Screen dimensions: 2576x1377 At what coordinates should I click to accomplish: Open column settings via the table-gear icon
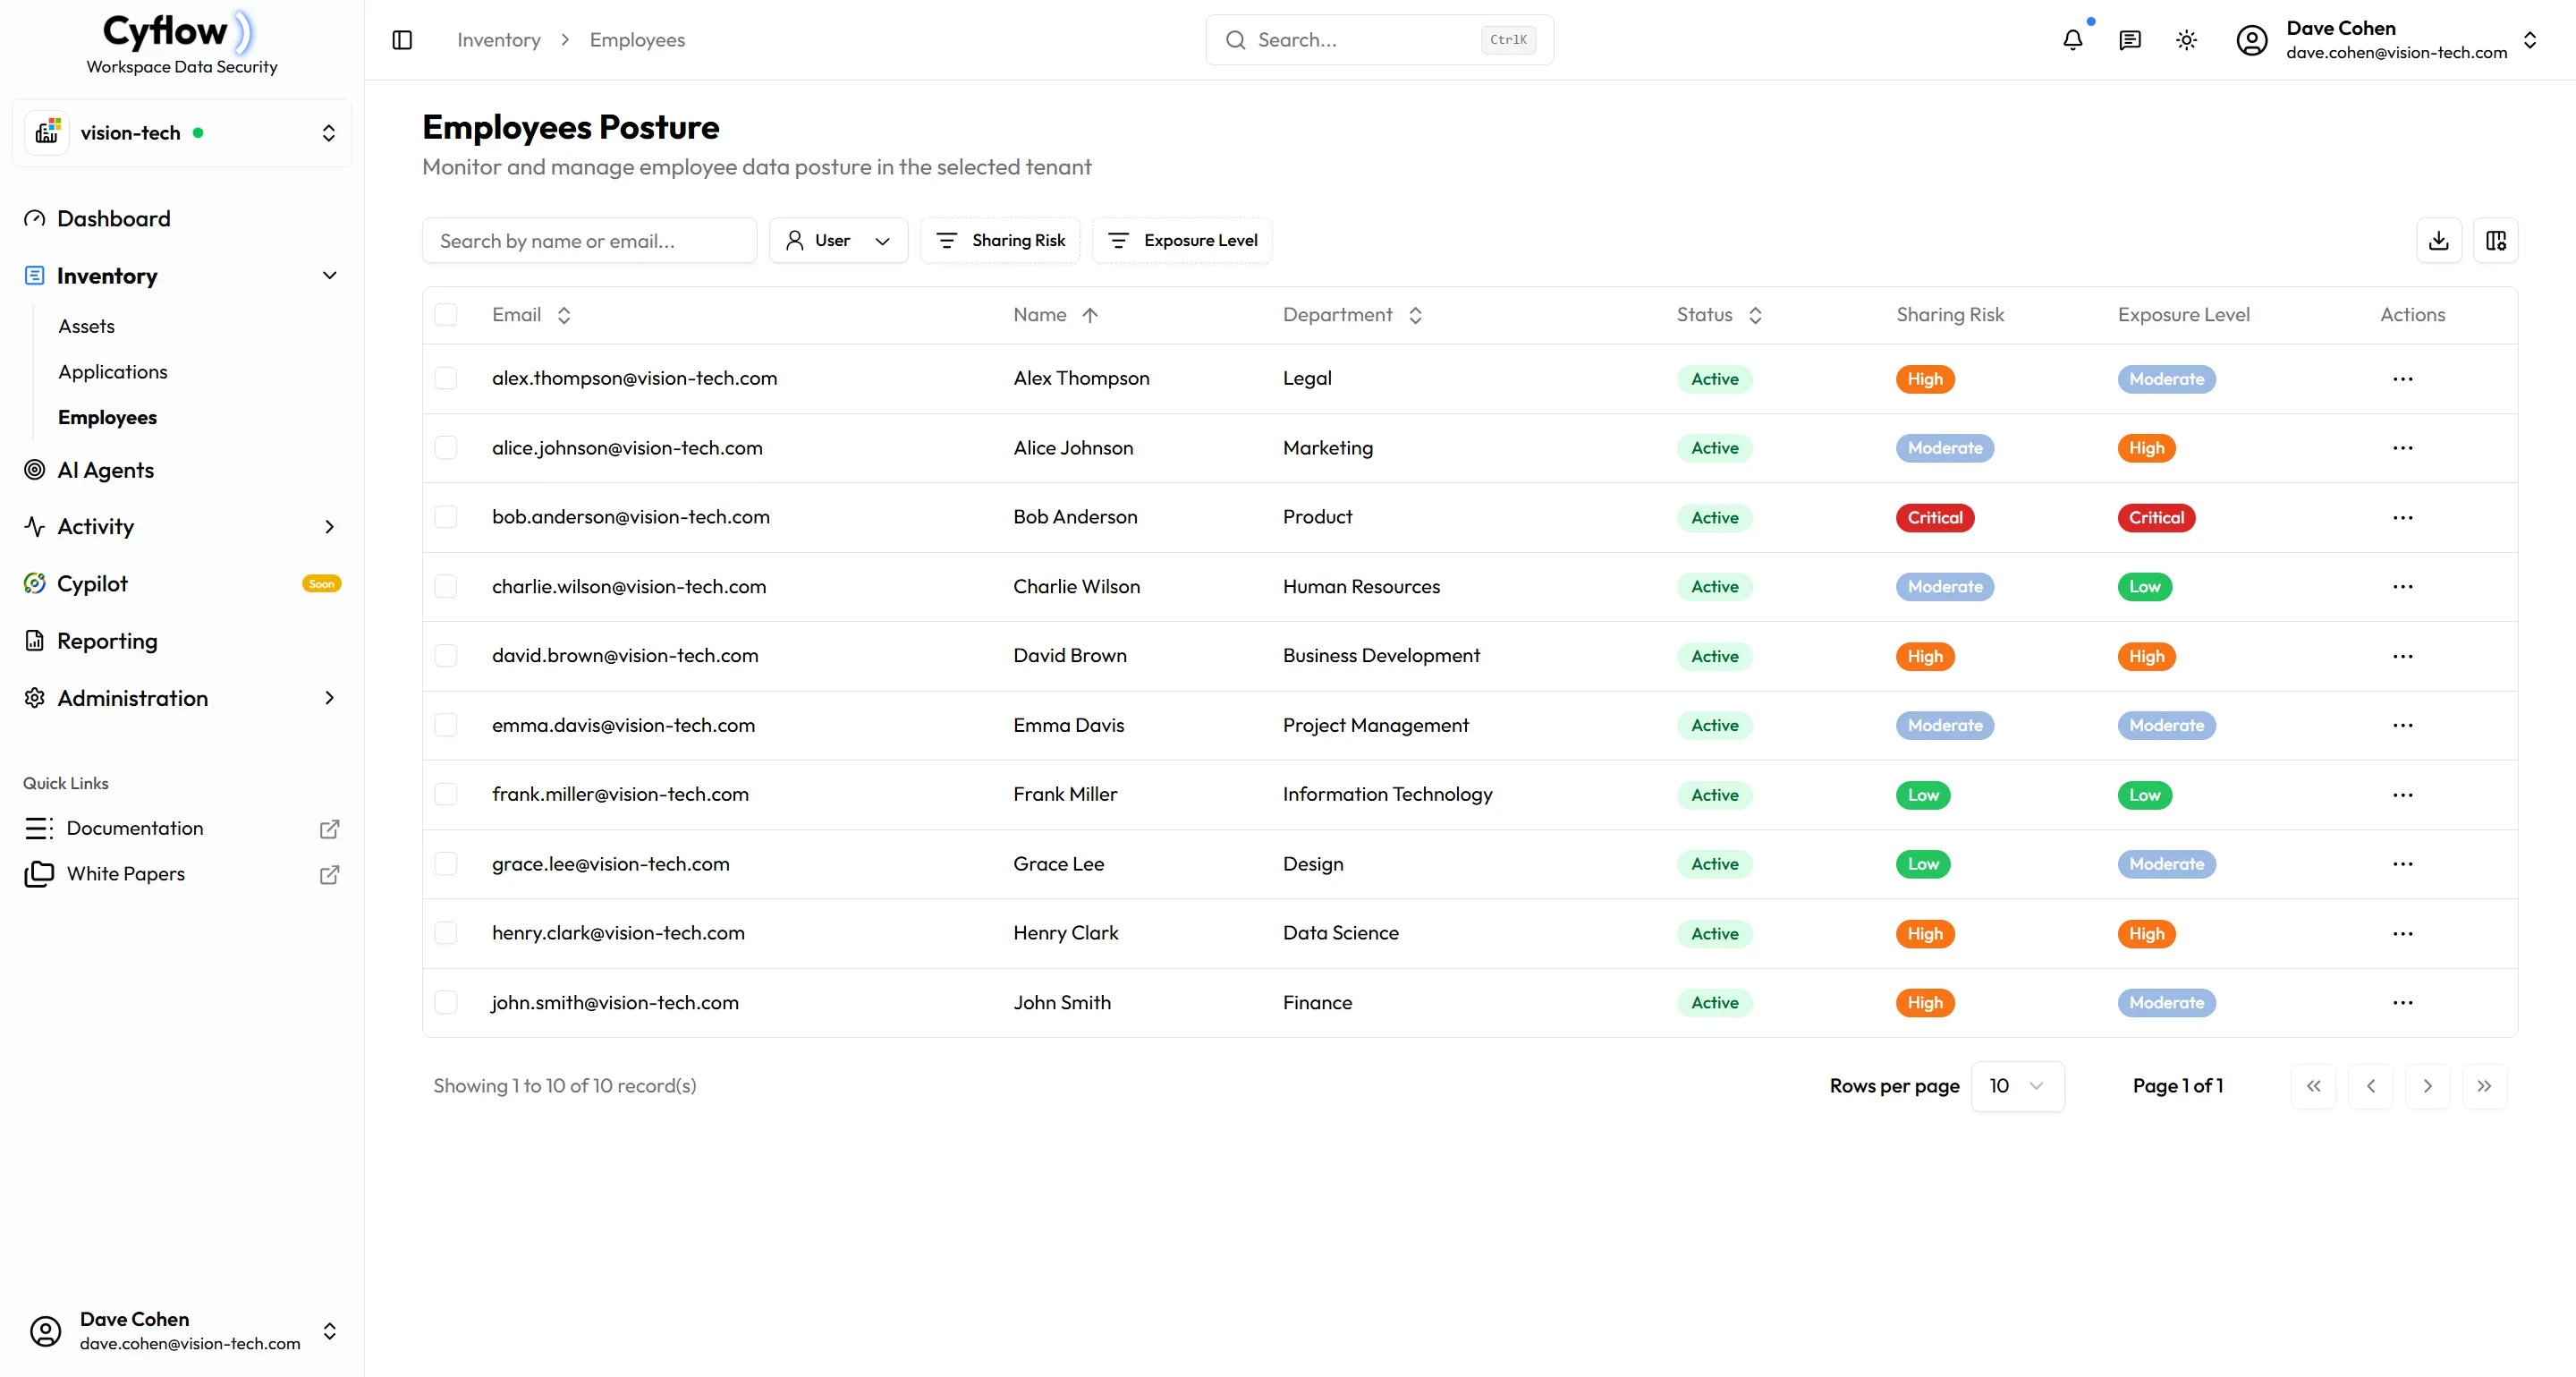click(x=2496, y=240)
